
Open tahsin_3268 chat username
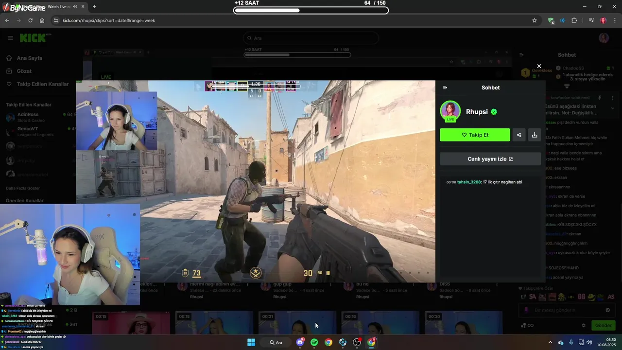point(469,182)
